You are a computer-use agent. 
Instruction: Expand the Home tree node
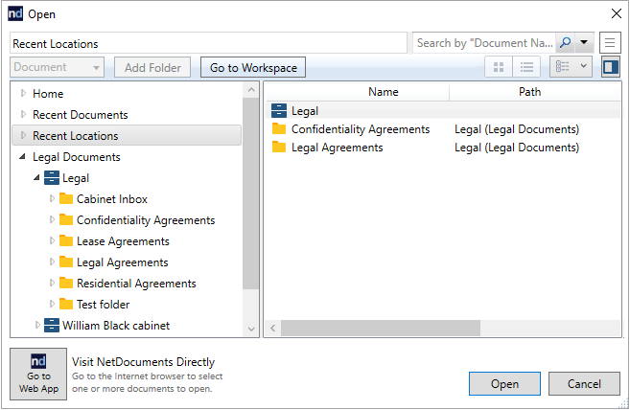24,94
